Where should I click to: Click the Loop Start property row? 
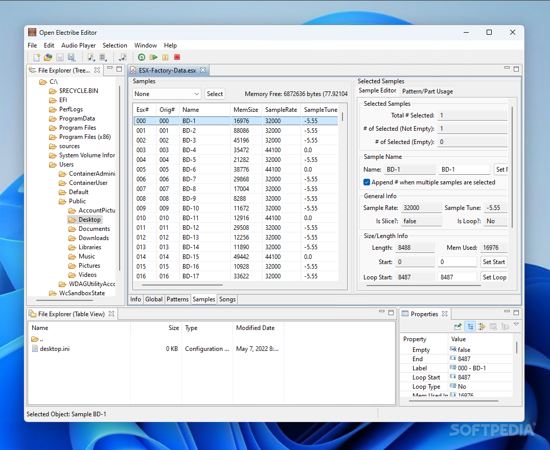click(456, 377)
